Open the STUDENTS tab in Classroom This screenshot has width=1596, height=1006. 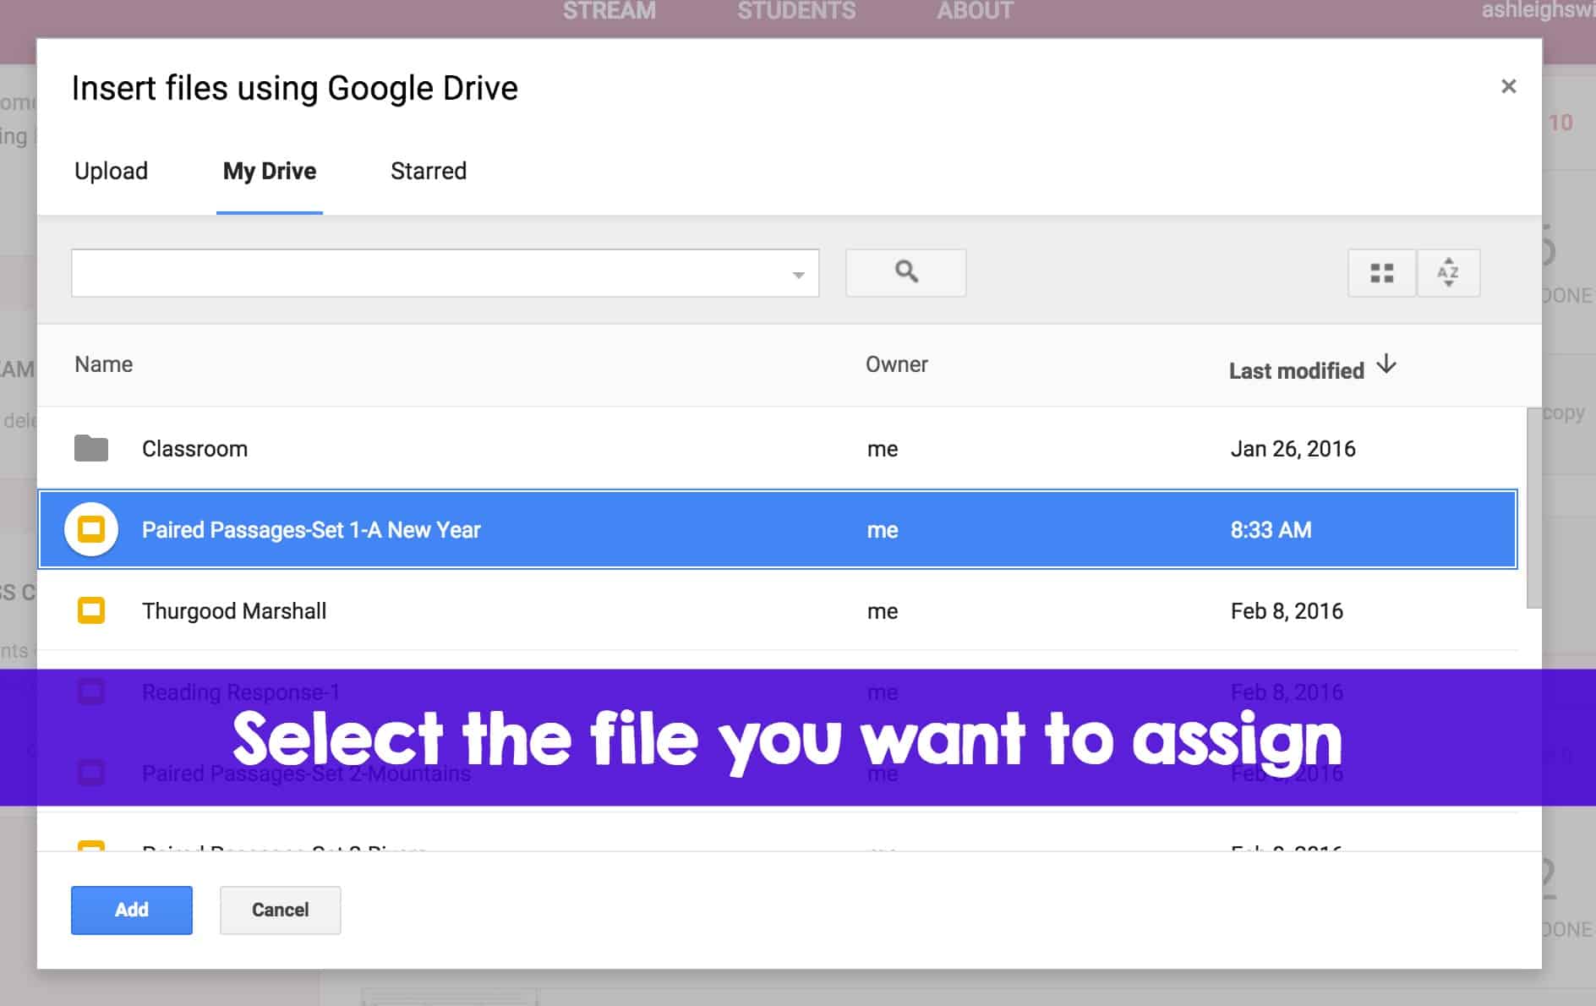coord(796,11)
